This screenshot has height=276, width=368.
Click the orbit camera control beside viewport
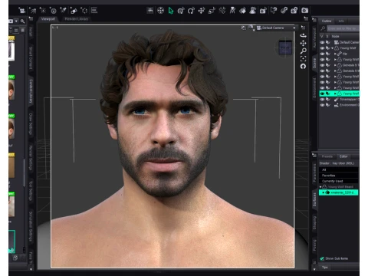point(303,35)
